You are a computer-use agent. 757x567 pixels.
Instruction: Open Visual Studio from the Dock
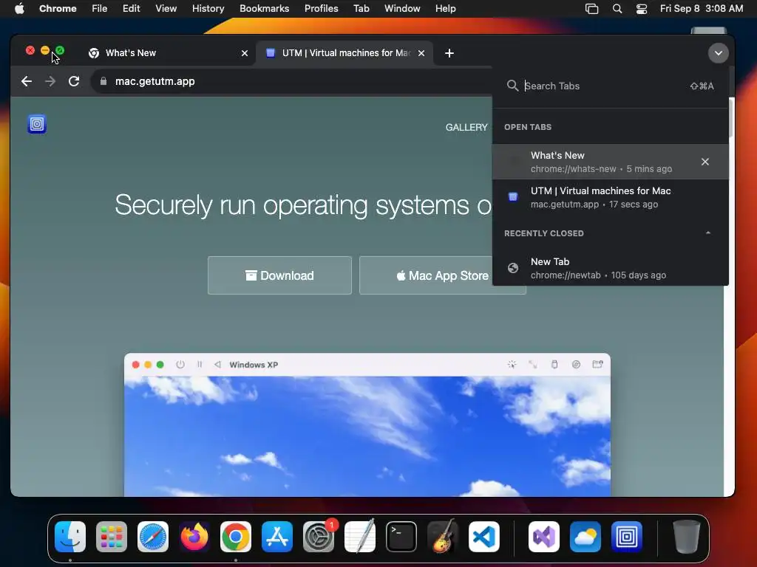[x=544, y=537]
